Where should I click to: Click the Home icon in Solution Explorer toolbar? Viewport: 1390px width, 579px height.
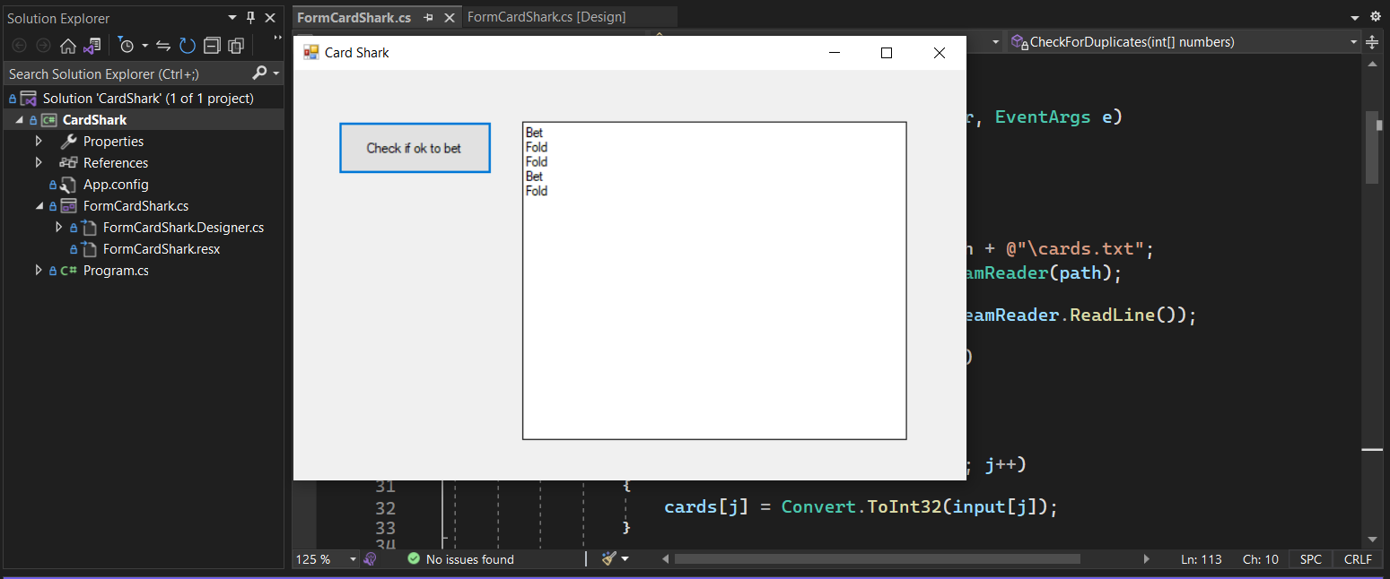pos(68,45)
